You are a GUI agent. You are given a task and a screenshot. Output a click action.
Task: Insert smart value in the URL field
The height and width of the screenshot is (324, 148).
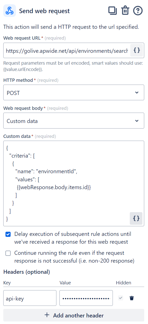137,50
